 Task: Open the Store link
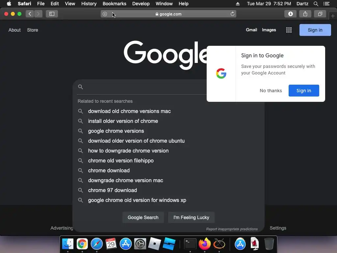pyautogui.click(x=33, y=30)
